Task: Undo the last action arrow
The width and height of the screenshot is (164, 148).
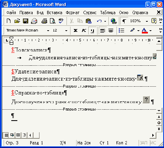Action: point(99,21)
